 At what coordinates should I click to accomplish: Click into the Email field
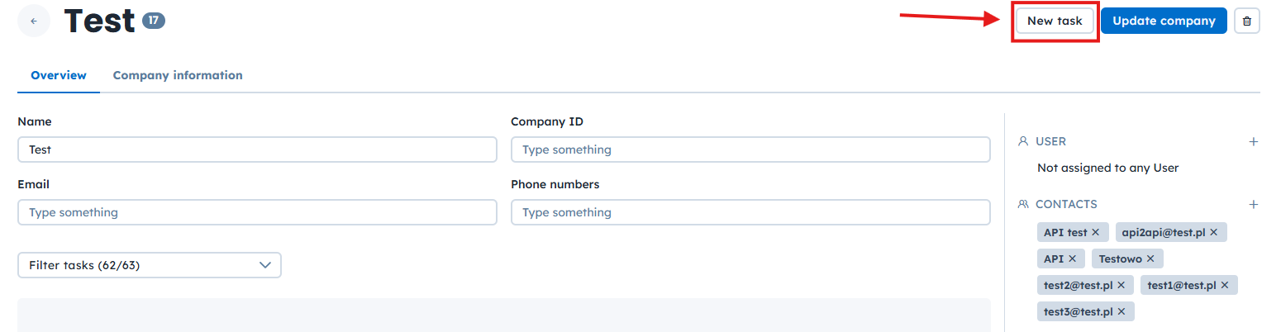pyautogui.click(x=257, y=212)
